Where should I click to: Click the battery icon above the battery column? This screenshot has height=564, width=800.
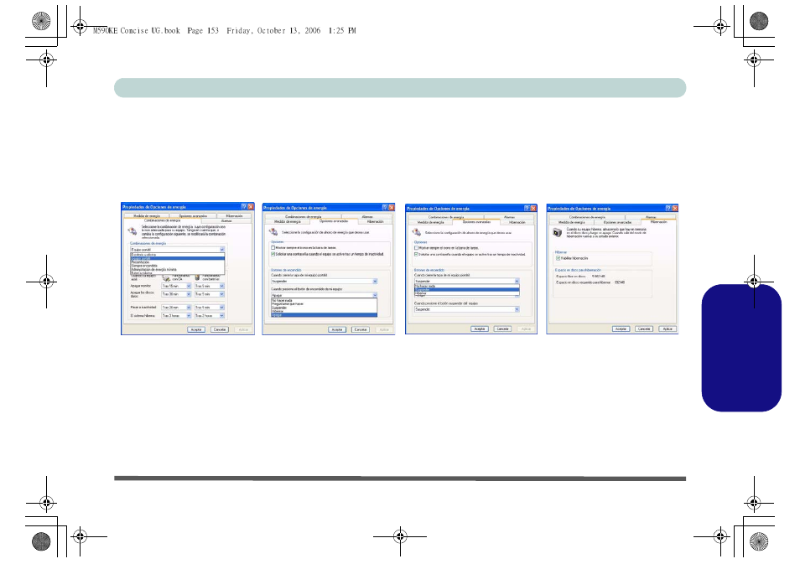click(x=199, y=277)
